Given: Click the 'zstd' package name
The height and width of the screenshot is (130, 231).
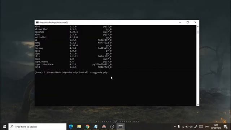Looking at the screenshot, I should [38, 67].
